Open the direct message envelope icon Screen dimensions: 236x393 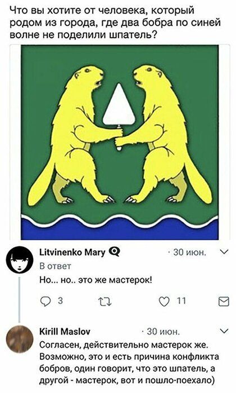click(224, 302)
